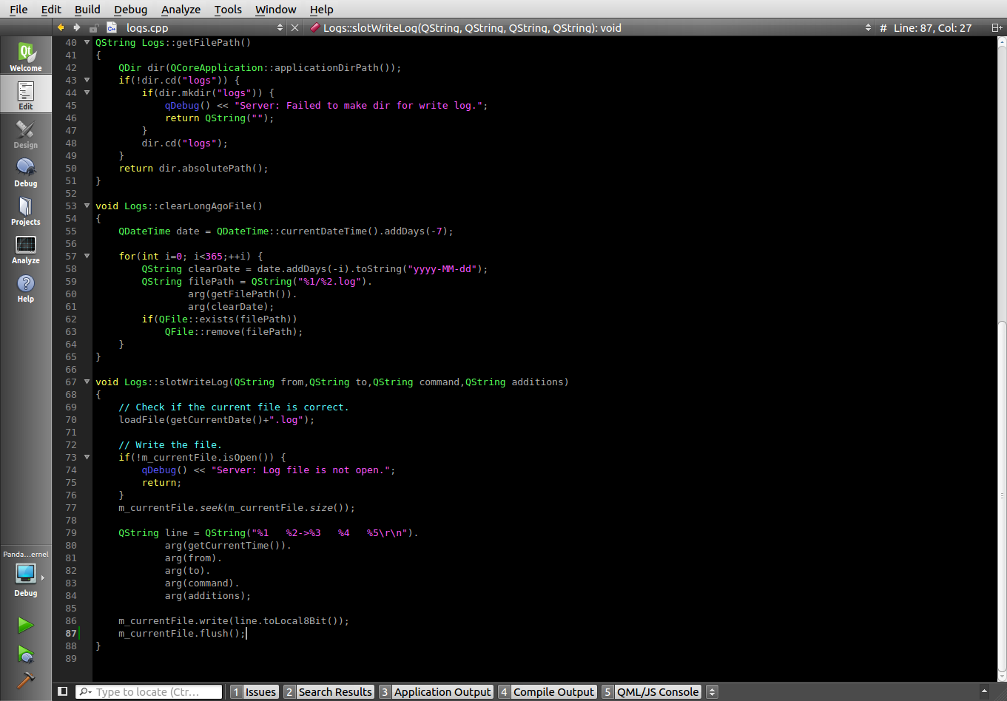Fold the for loop at line 57
This screenshot has width=1007, height=701.
coord(87,257)
